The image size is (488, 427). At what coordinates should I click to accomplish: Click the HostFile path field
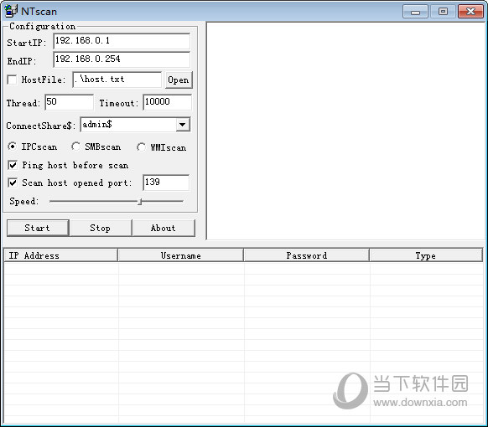pos(117,80)
